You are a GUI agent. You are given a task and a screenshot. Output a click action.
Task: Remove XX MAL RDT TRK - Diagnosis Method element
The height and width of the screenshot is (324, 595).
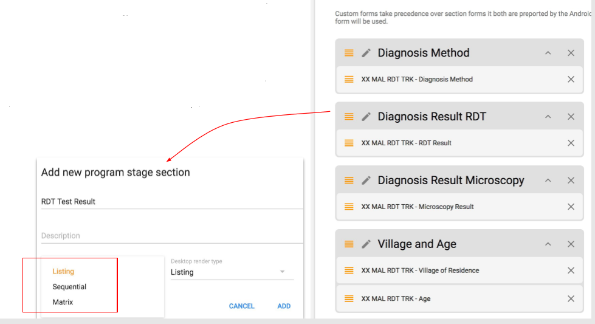click(x=571, y=79)
